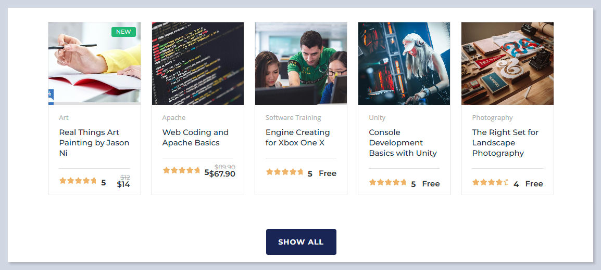Open the code screen Apache course image
The image size is (601, 270).
197,63
